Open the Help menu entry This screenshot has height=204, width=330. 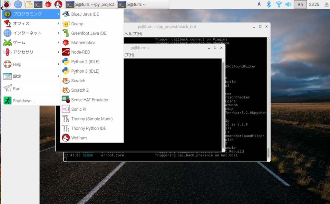point(31,64)
